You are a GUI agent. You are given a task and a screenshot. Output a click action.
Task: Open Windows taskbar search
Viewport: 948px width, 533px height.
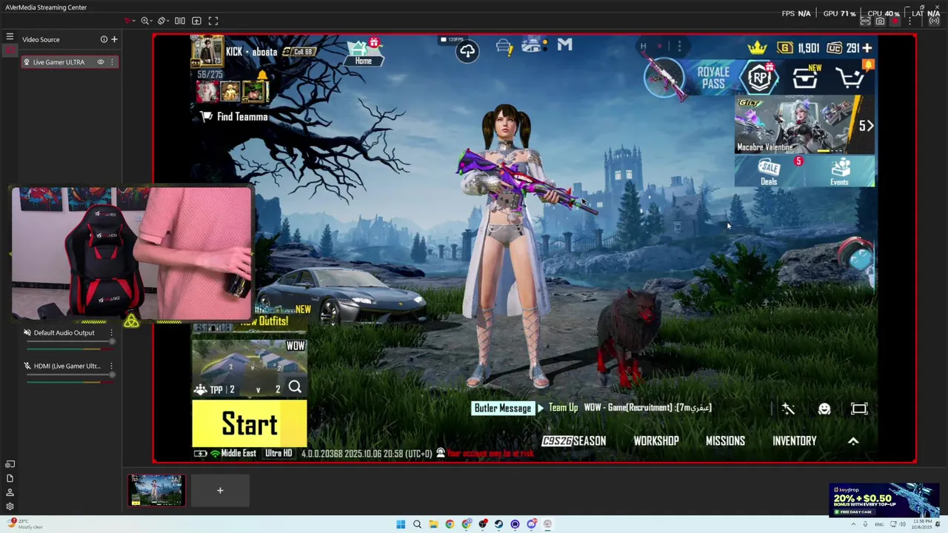[417, 524]
